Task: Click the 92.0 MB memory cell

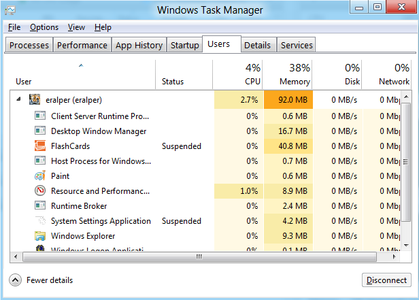Action: click(288, 99)
